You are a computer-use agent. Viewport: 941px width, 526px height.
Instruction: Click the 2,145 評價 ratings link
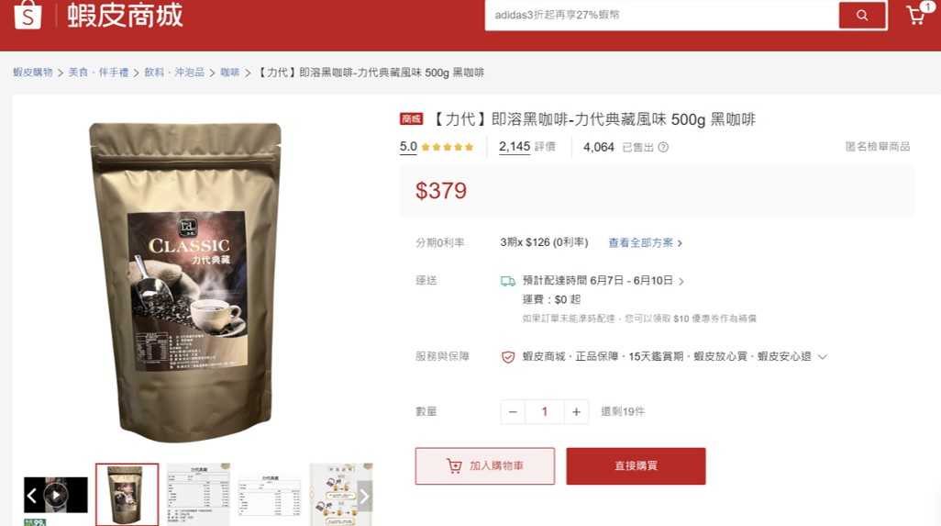coord(527,147)
